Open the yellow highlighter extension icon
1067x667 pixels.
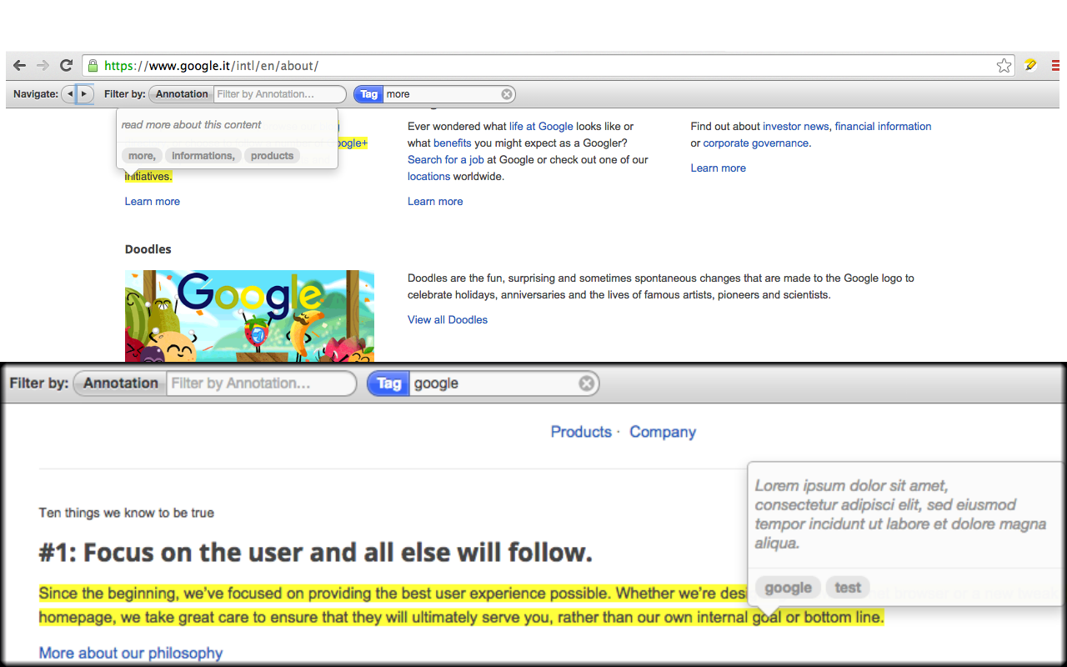click(x=1031, y=66)
